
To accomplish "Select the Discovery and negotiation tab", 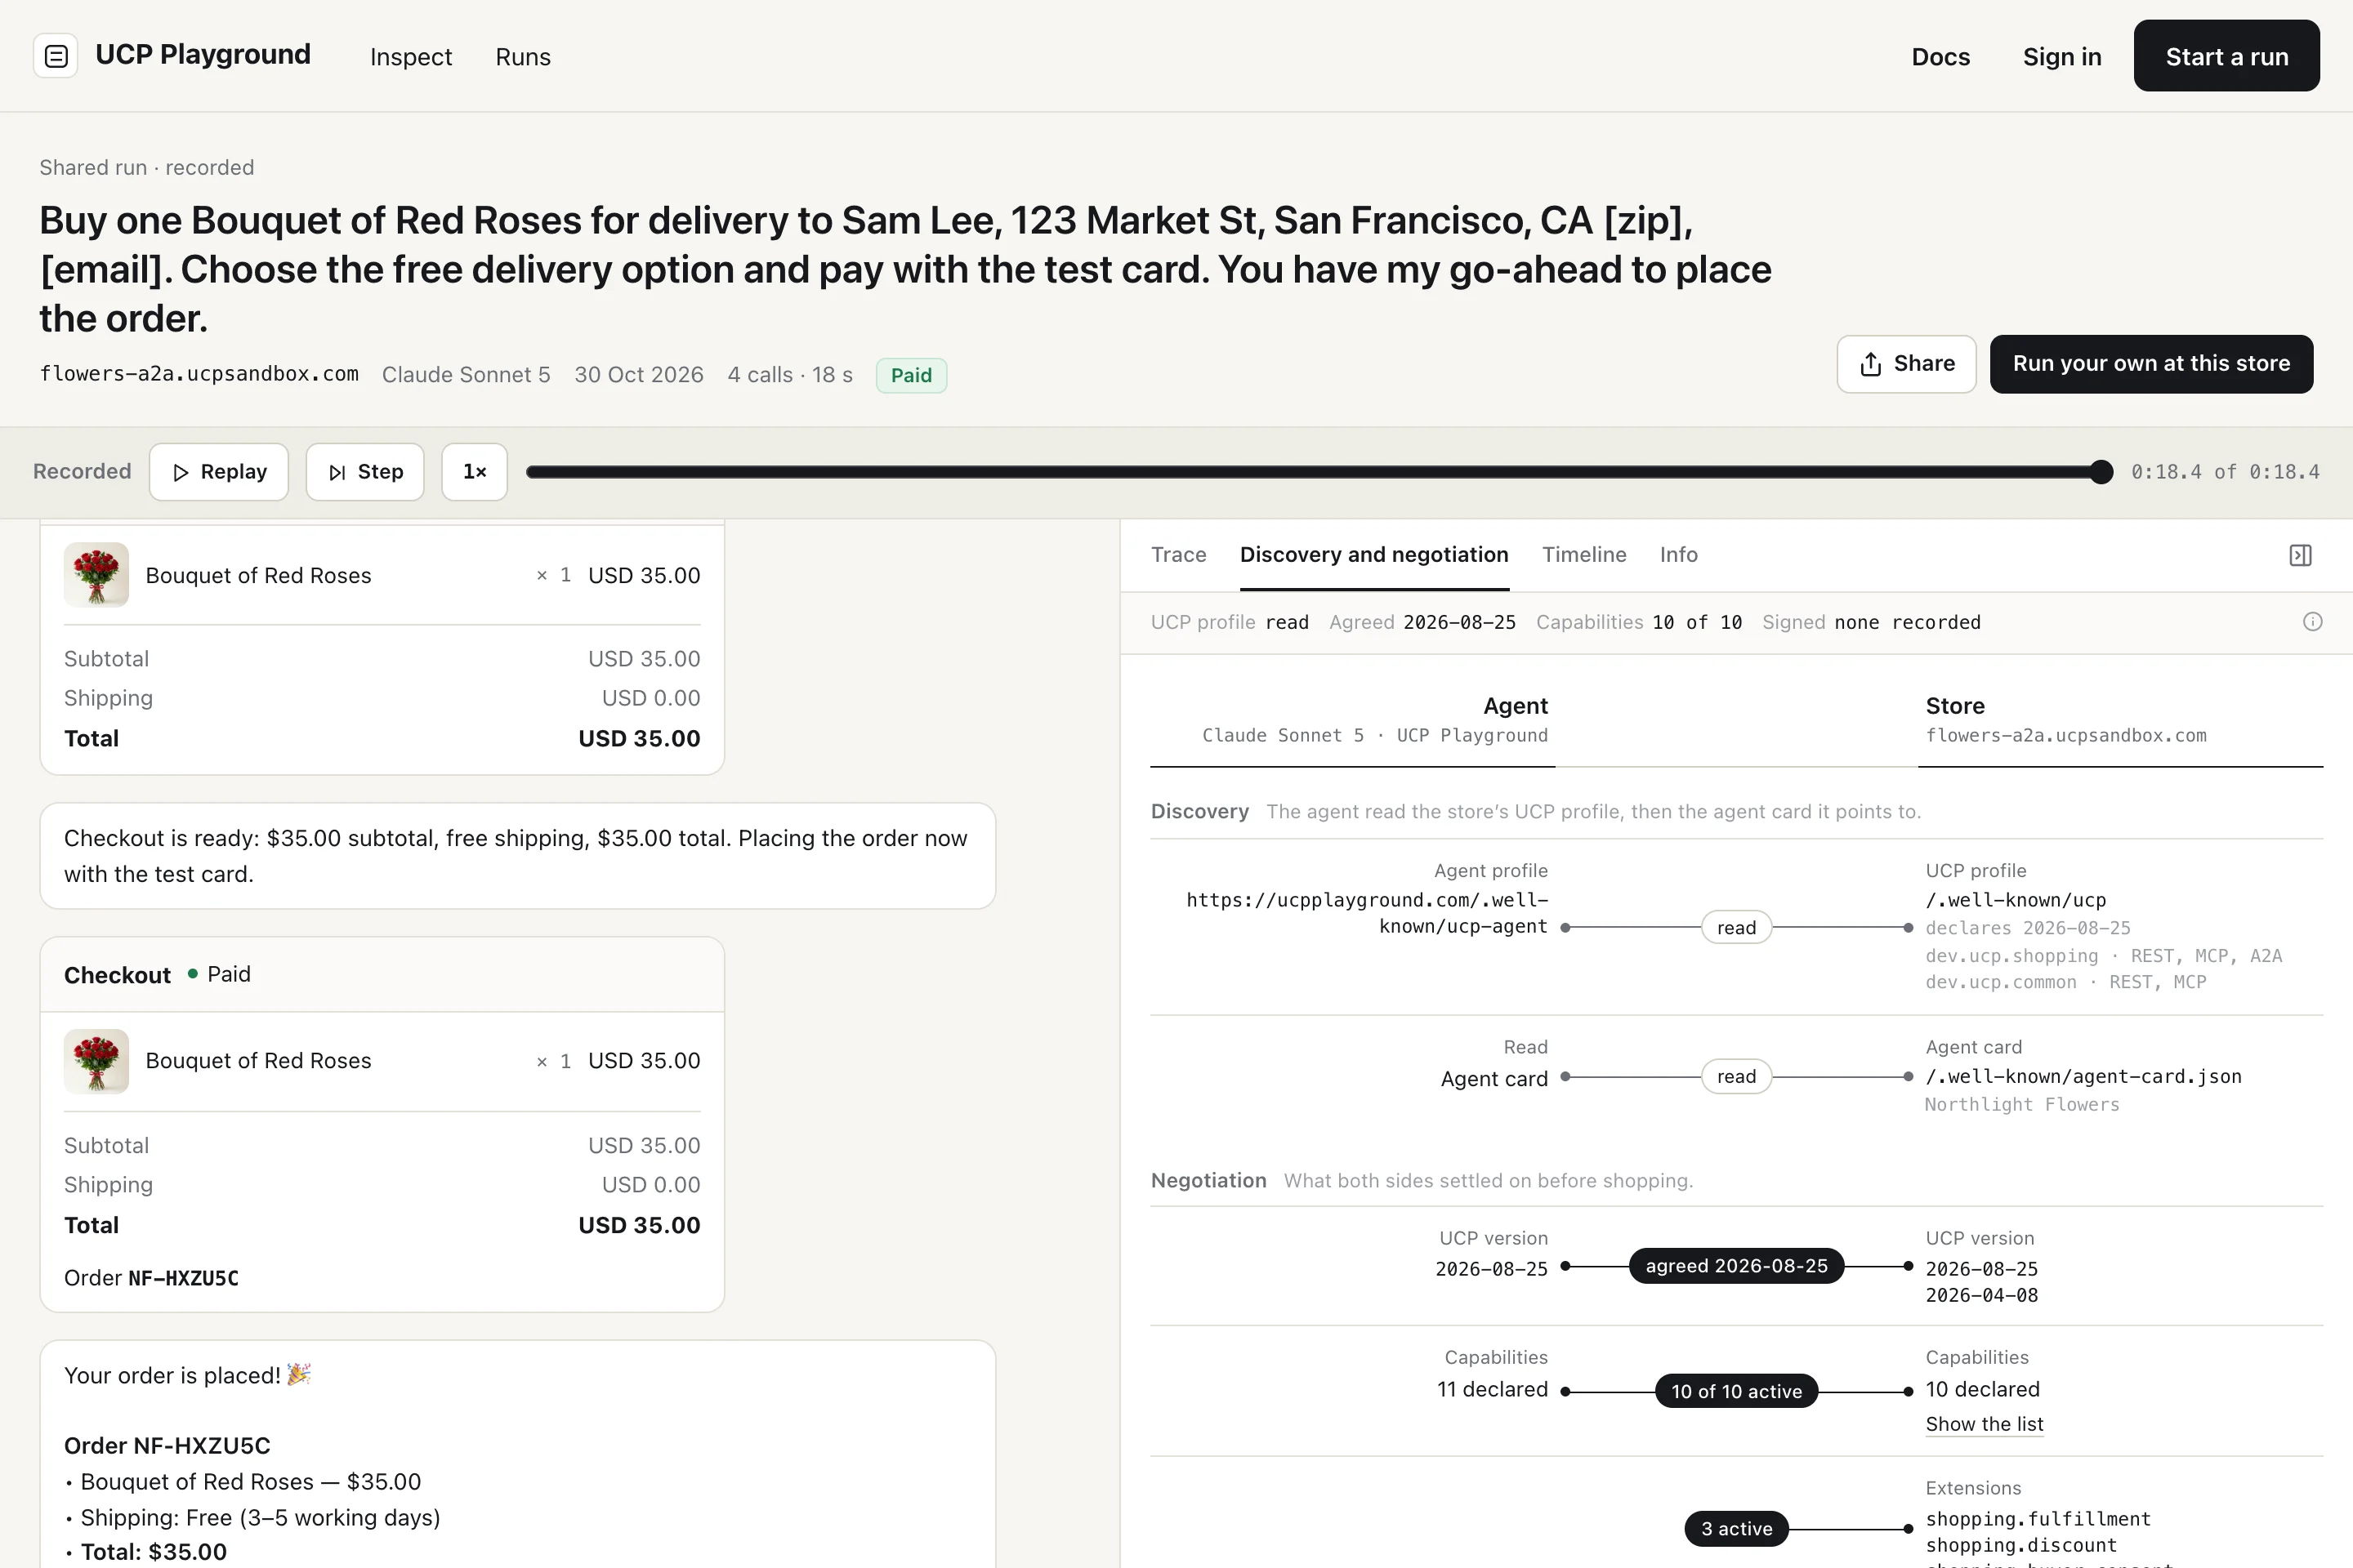I will [x=1373, y=555].
